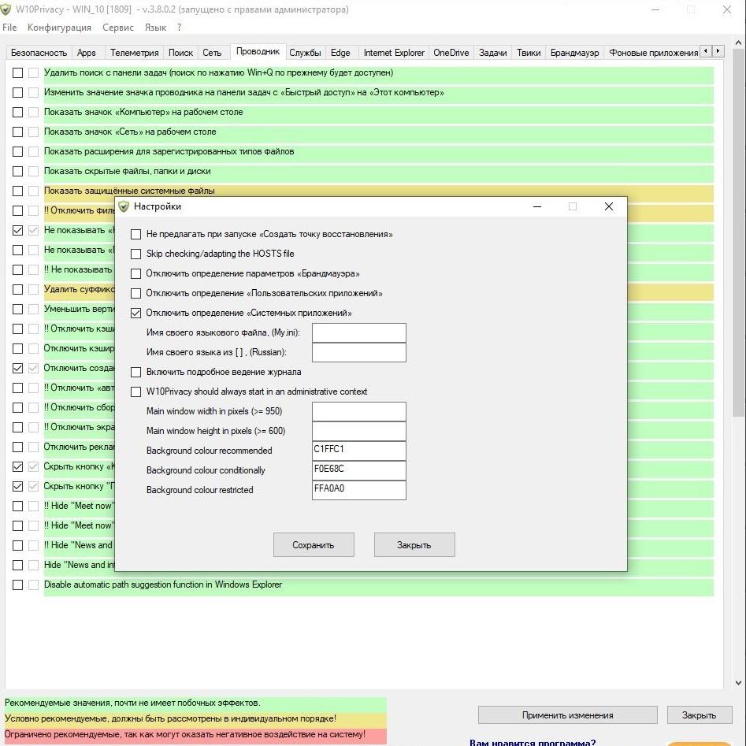746x746 pixels.
Task: Close the Настройки dialog with X
Action: click(x=608, y=206)
